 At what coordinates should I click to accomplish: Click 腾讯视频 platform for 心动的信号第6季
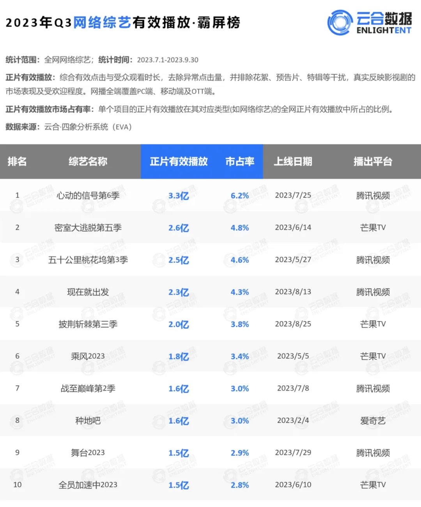[x=373, y=196]
